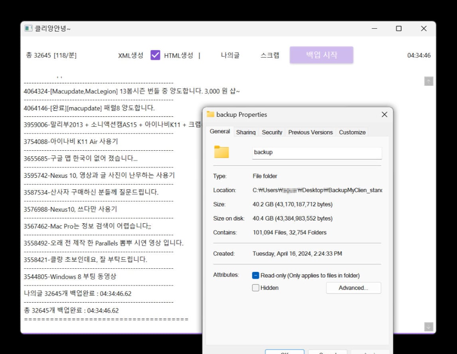The width and height of the screenshot is (457, 354).
Task: Select the 나의글 option
Action: click(x=230, y=55)
